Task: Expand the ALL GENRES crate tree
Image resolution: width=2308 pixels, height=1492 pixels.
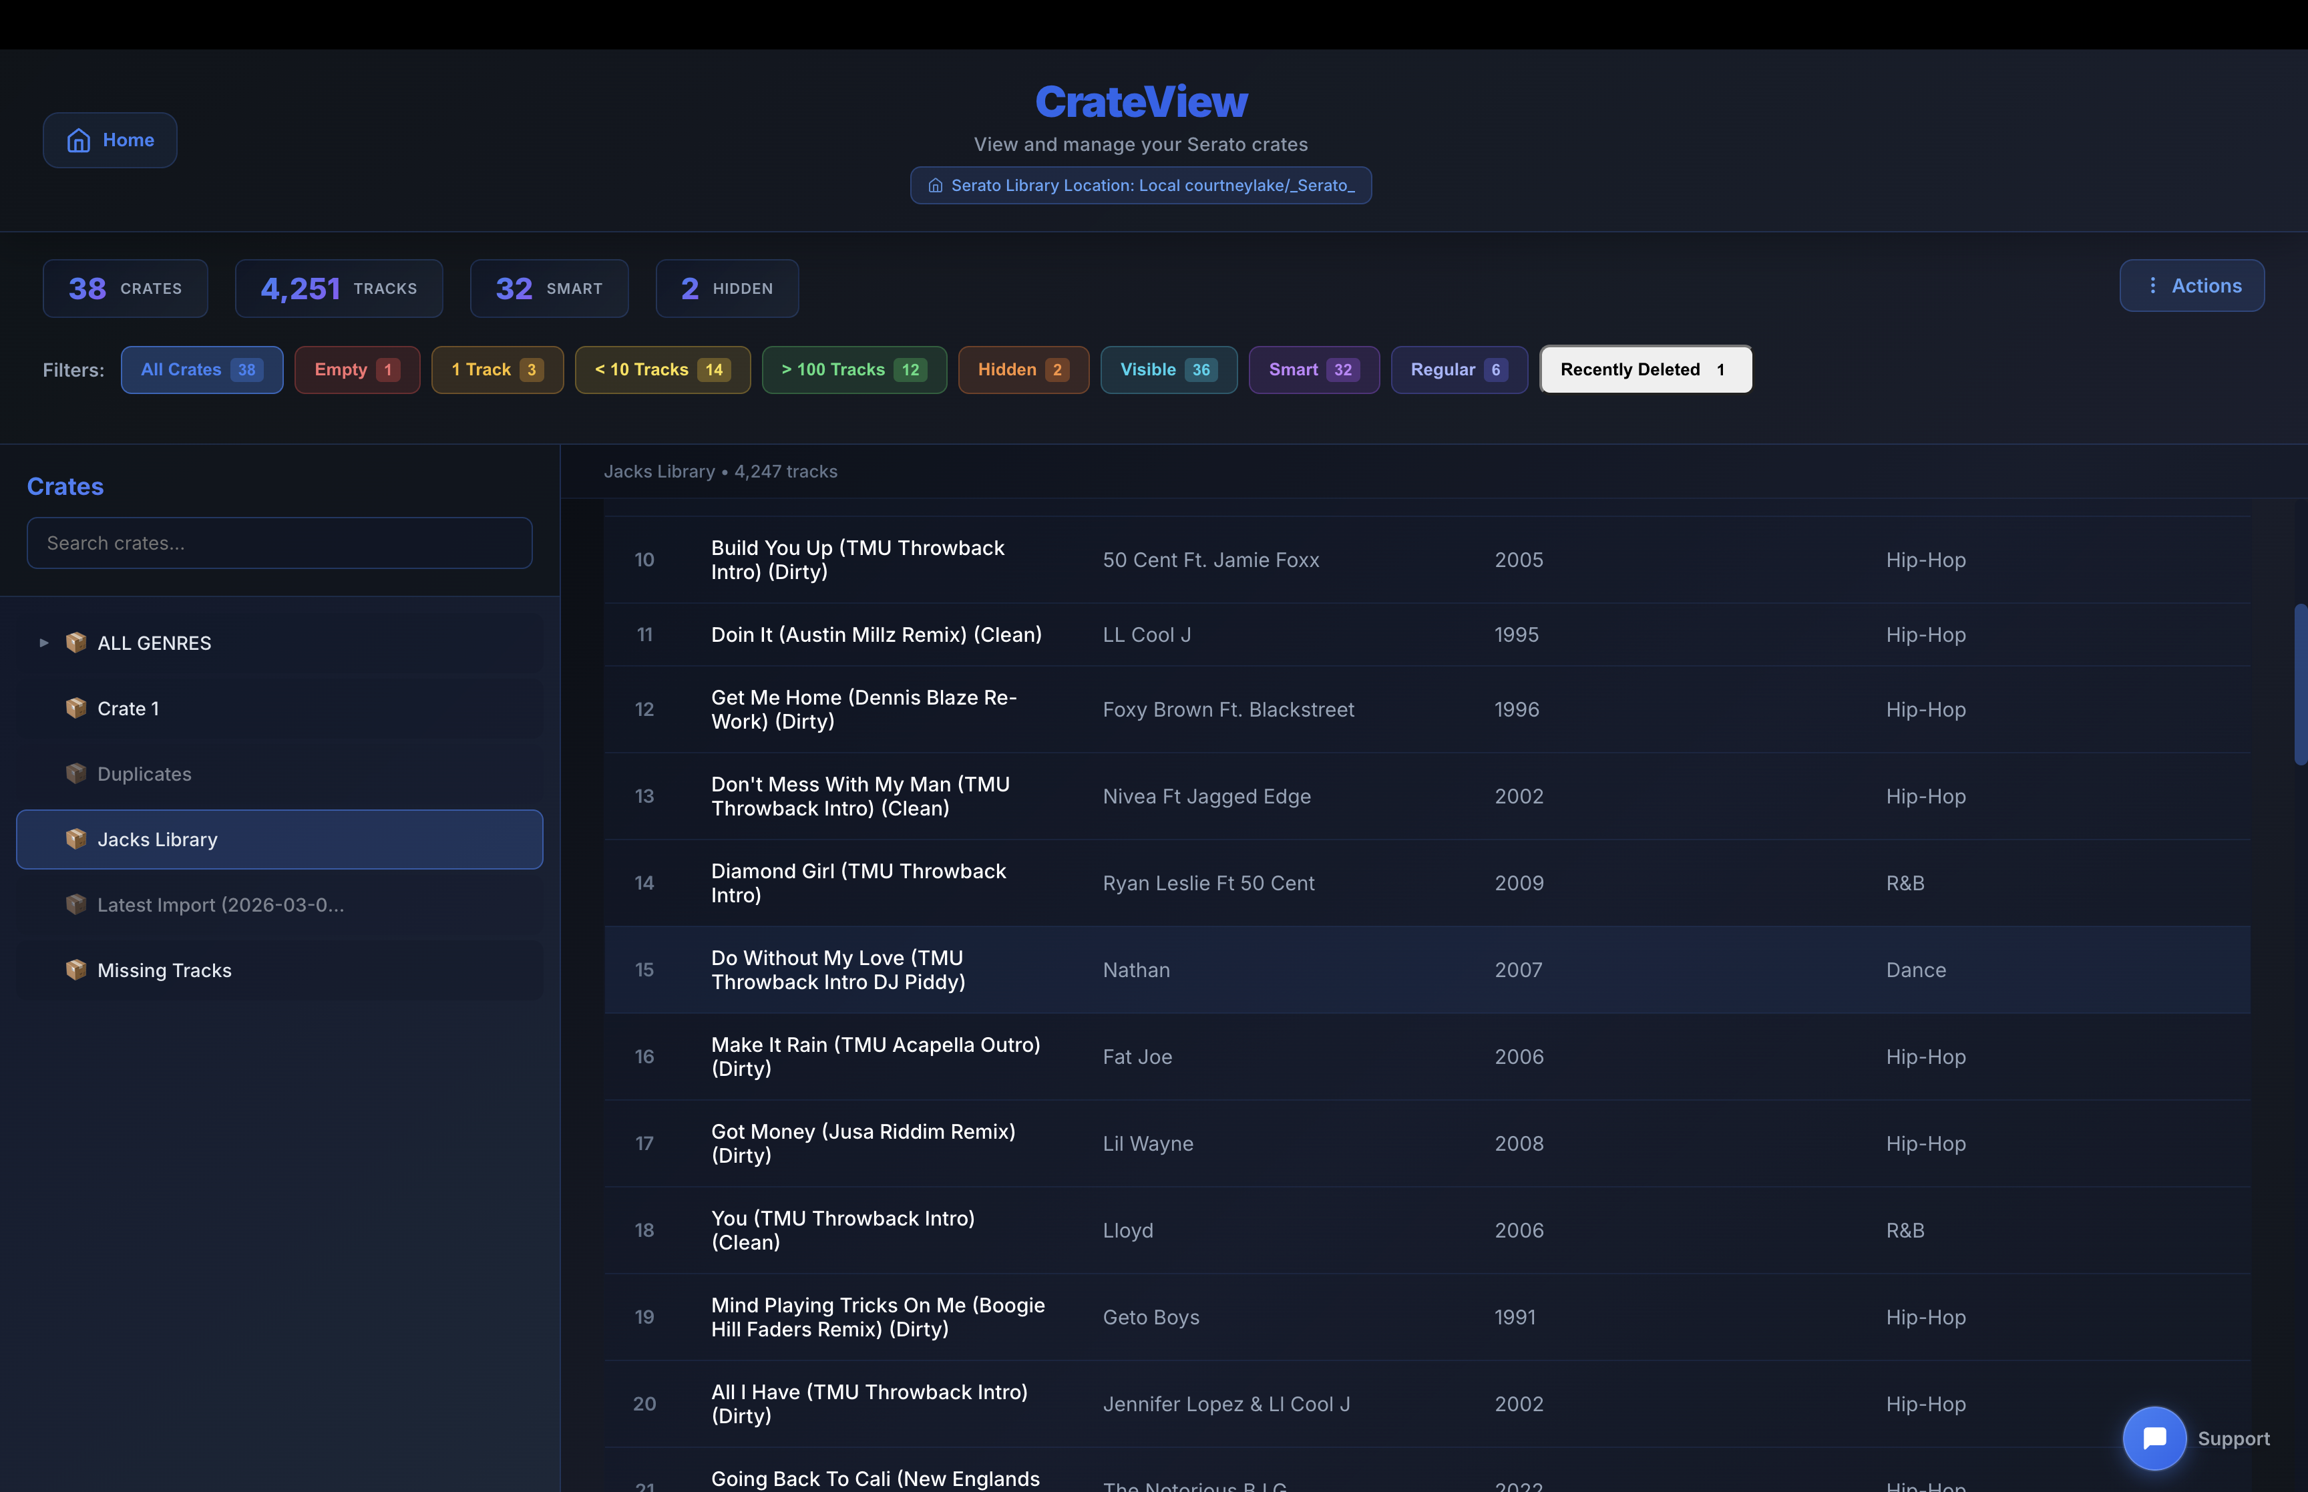Action: pos(43,642)
